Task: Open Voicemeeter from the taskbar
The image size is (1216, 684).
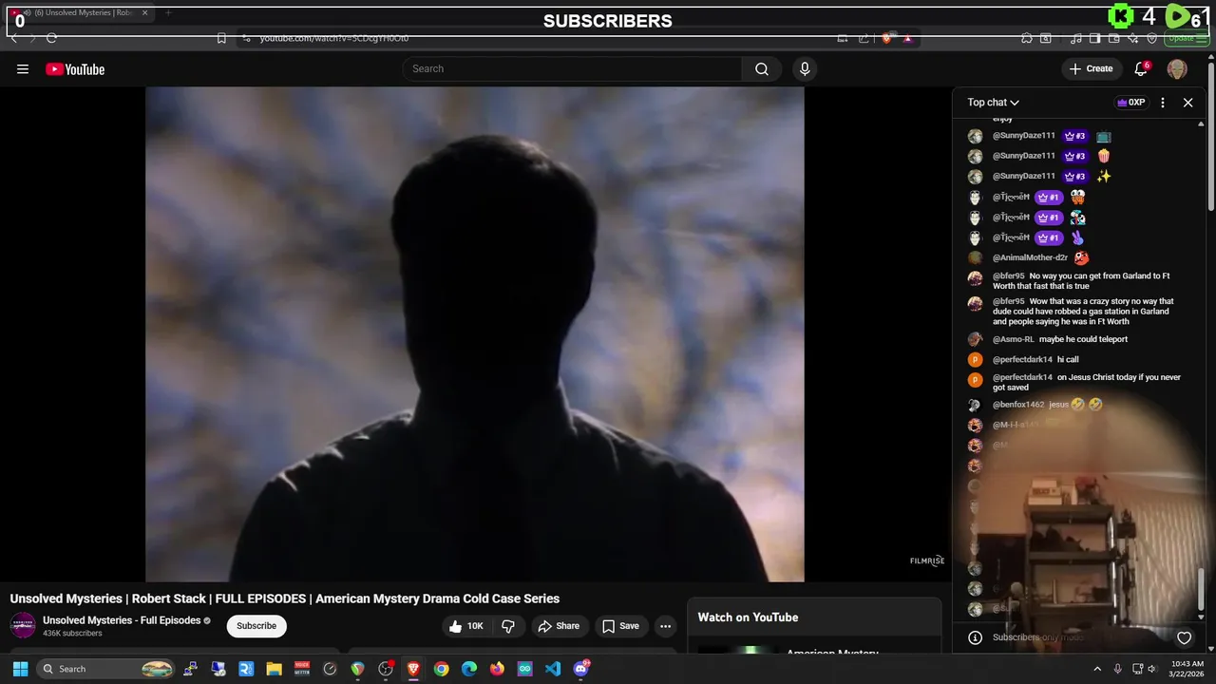Action: [x=302, y=669]
